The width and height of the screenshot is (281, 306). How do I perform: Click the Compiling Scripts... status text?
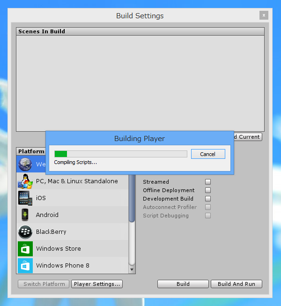click(75, 162)
